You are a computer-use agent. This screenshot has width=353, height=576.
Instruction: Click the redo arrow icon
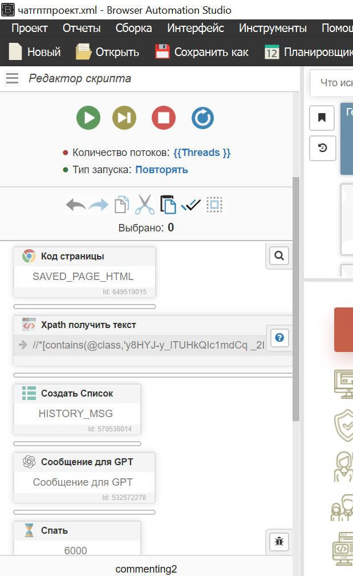coord(98,205)
